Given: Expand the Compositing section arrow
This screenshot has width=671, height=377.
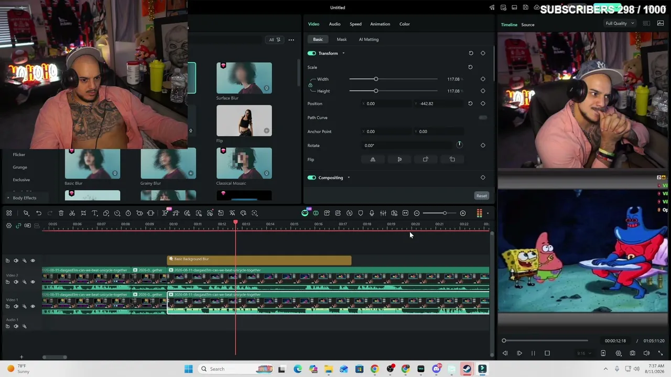Looking at the screenshot, I should [349, 178].
